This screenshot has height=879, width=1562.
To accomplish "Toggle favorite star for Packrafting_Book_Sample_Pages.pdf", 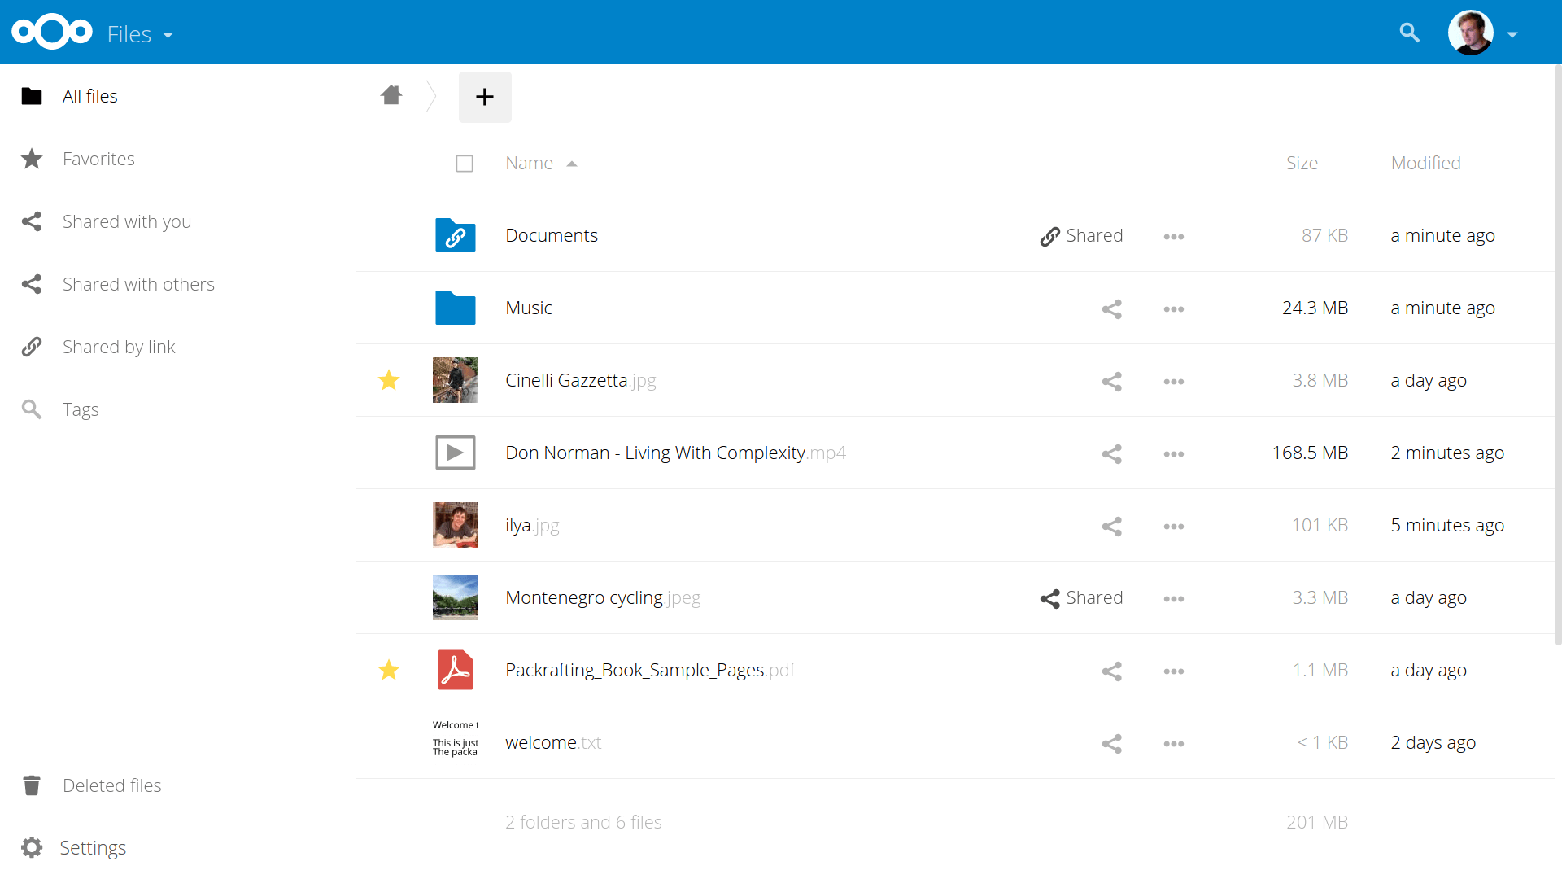I will click(x=388, y=670).
